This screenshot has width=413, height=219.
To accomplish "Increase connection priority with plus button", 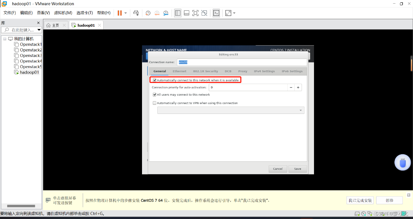I will coord(298,88).
